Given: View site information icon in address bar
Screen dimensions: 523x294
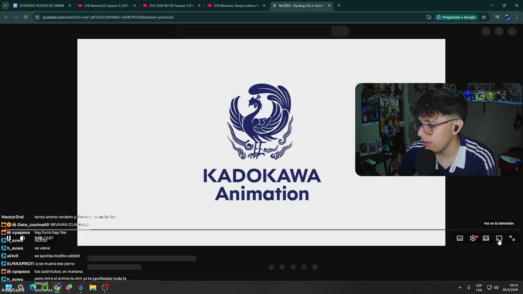Looking at the screenshot, I should tap(37, 17).
